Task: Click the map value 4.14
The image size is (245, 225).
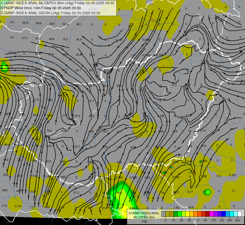Action: (x=133, y=147)
